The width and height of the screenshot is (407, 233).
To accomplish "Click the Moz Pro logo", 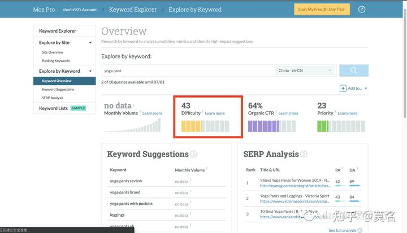I will click(20, 10).
